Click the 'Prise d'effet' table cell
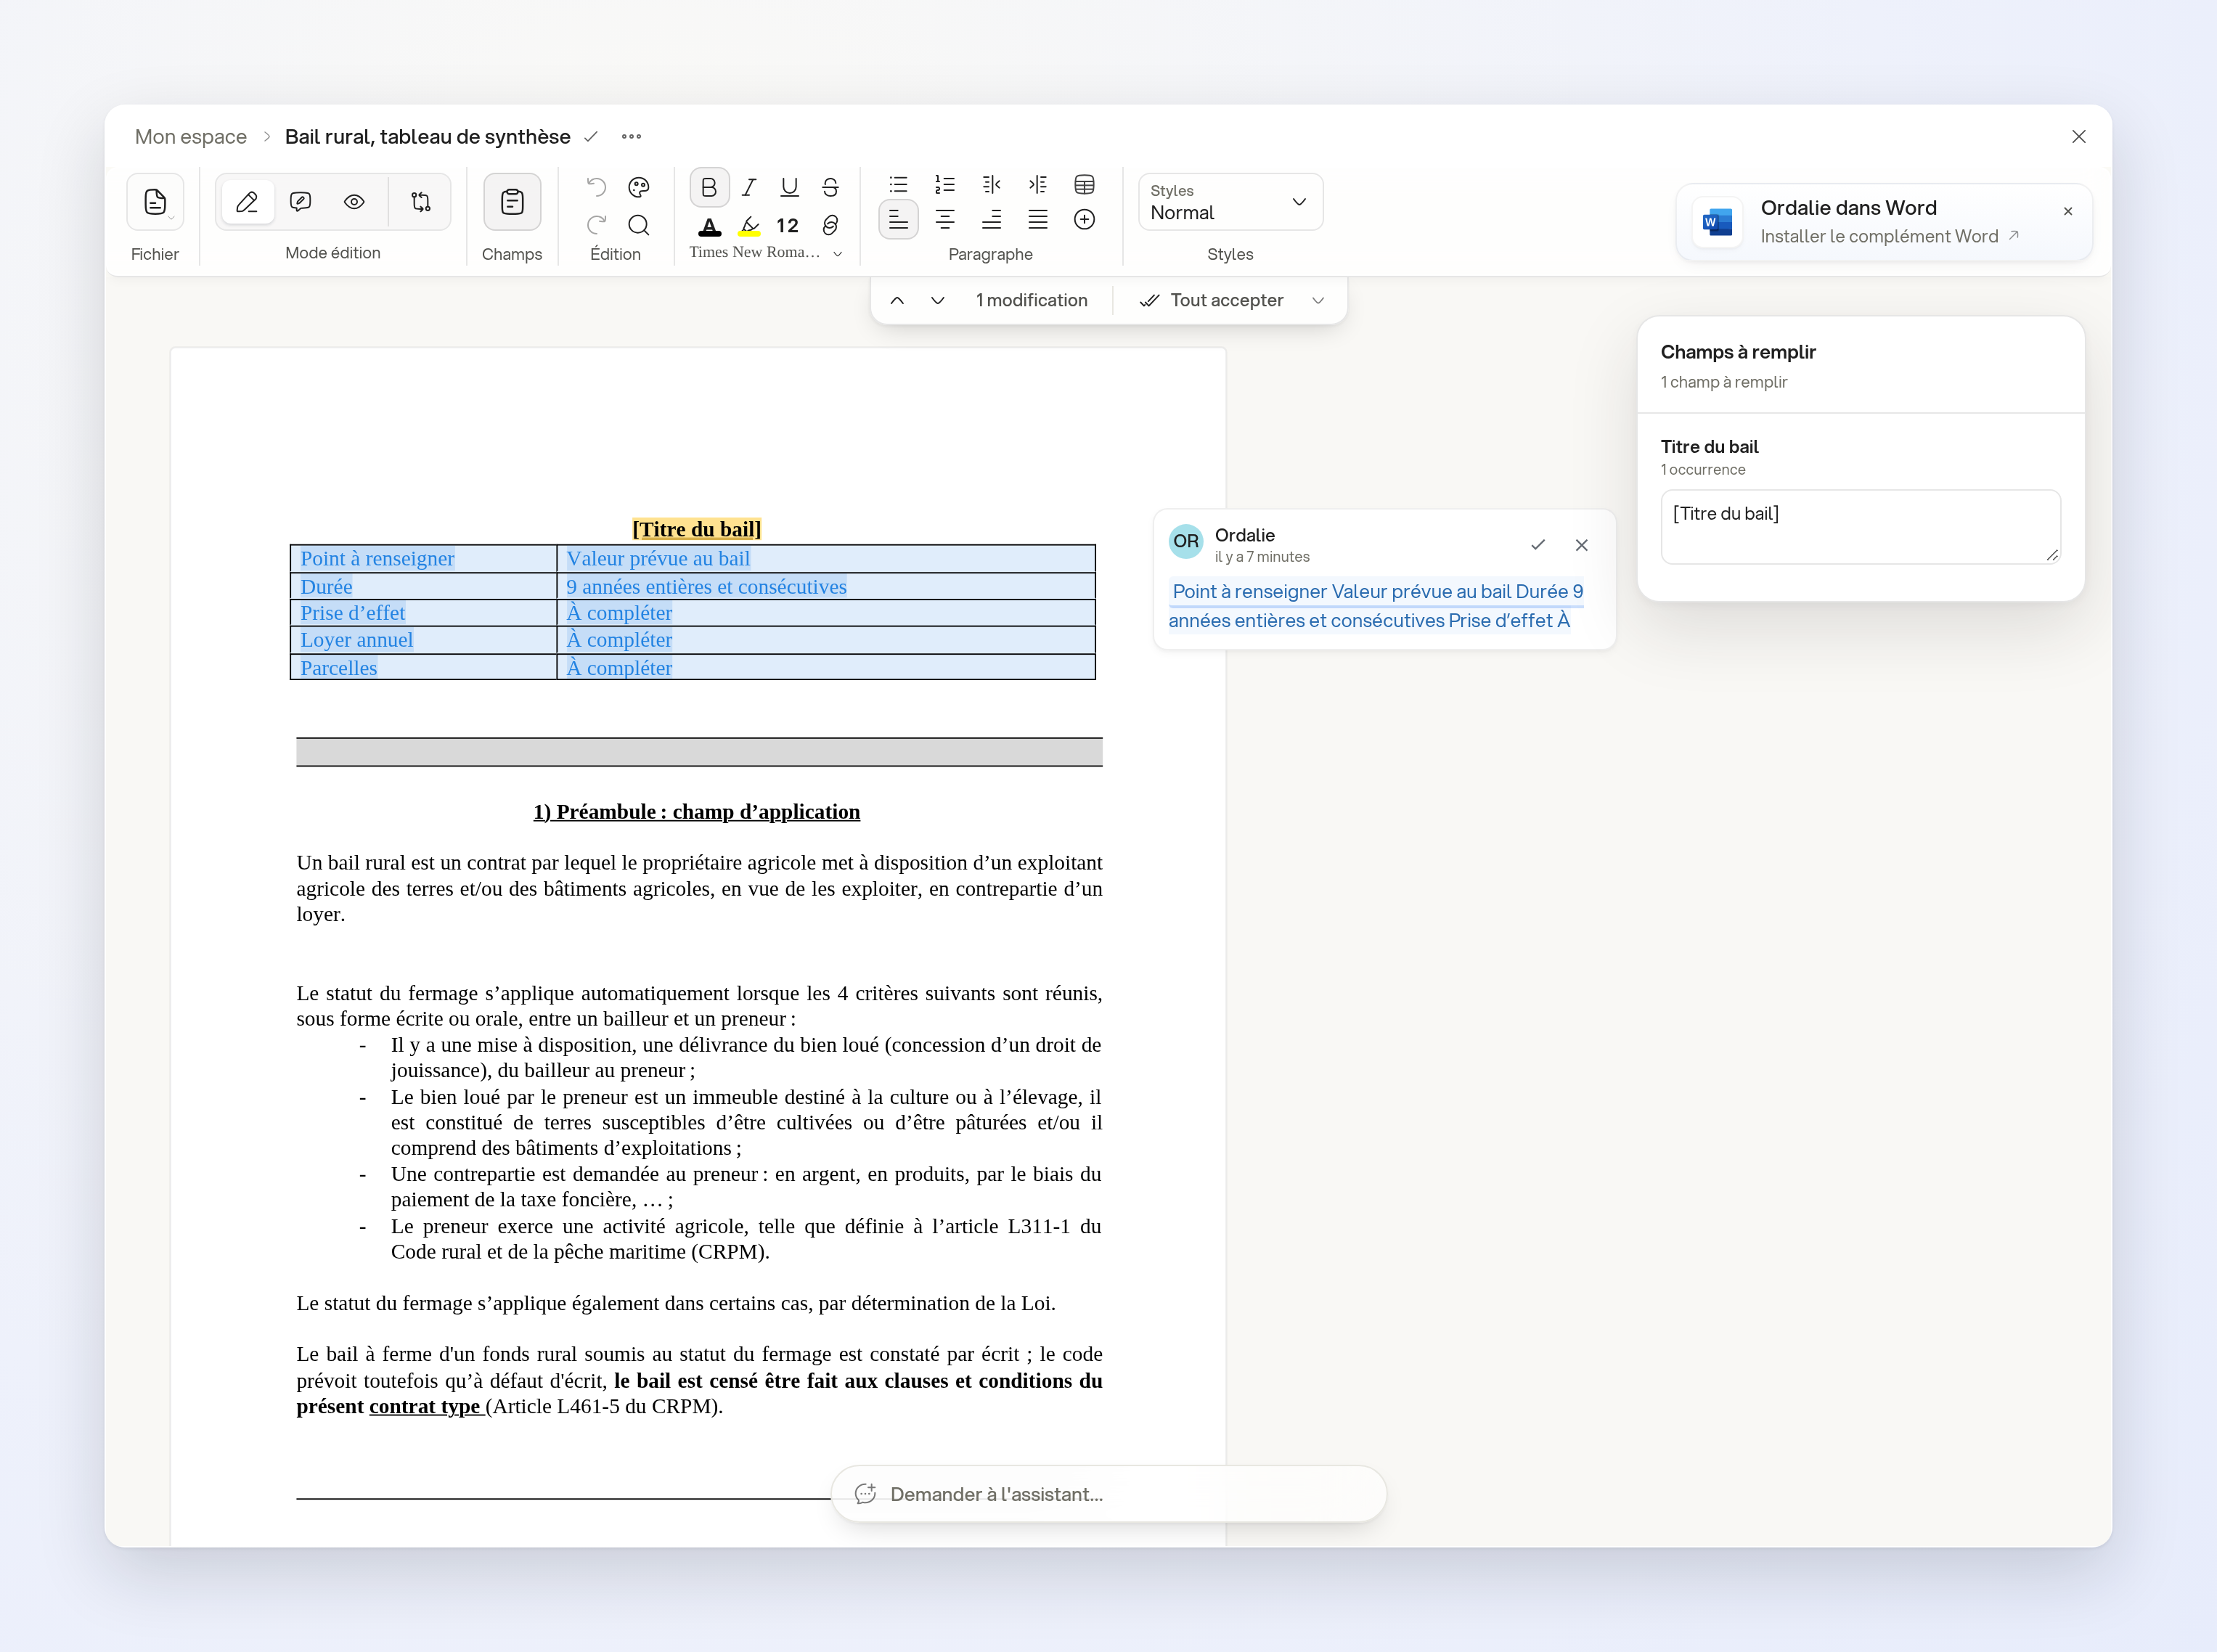Image resolution: width=2217 pixels, height=1652 pixels. tap(423, 613)
